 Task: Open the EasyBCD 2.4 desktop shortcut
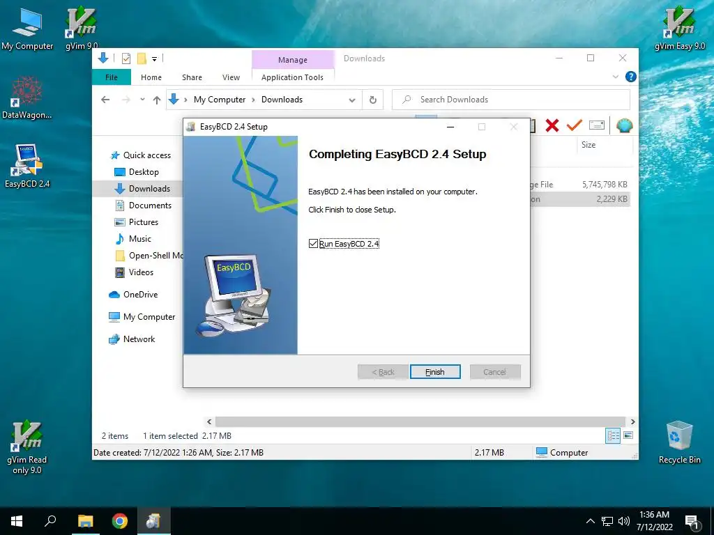coord(27,166)
